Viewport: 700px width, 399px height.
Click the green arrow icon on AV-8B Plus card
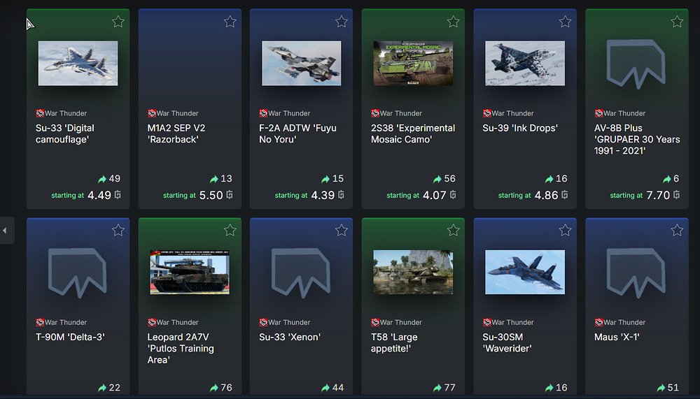click(666, 179)
